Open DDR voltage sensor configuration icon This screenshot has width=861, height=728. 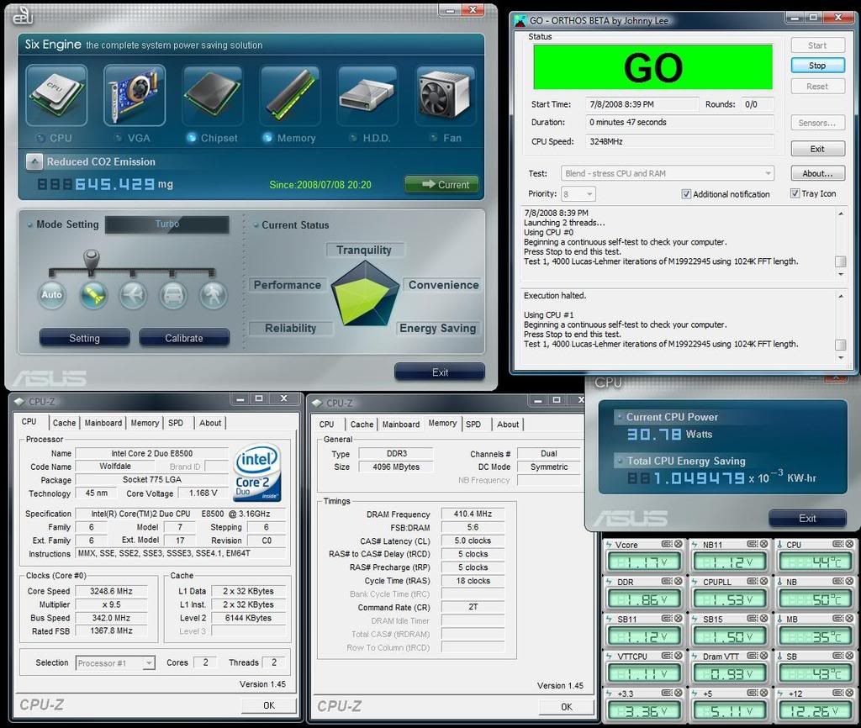(667, 581)
